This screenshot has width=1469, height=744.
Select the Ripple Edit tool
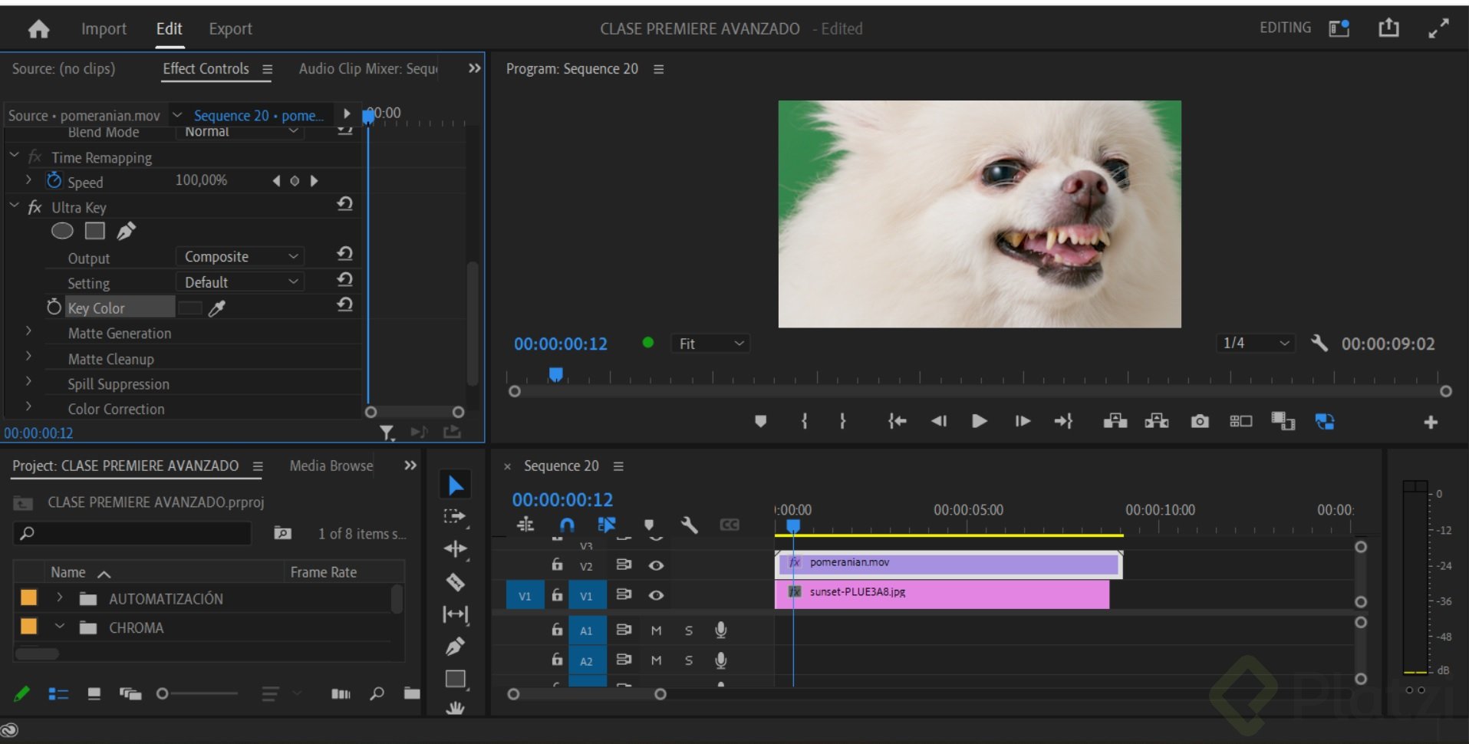click(x=456, y=549)
